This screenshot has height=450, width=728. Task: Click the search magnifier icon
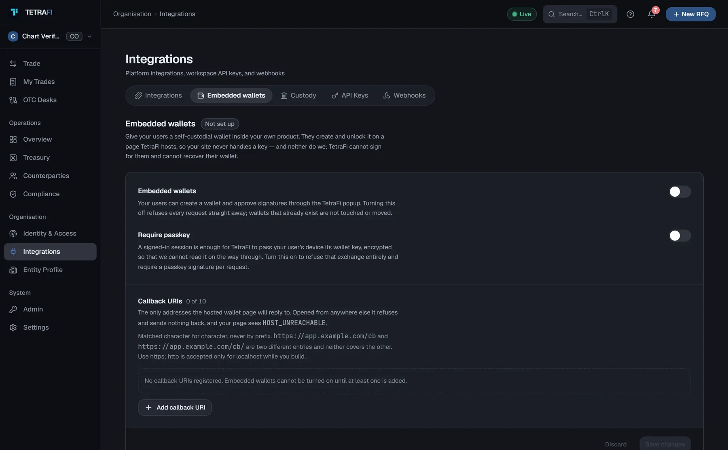[551, 14]
